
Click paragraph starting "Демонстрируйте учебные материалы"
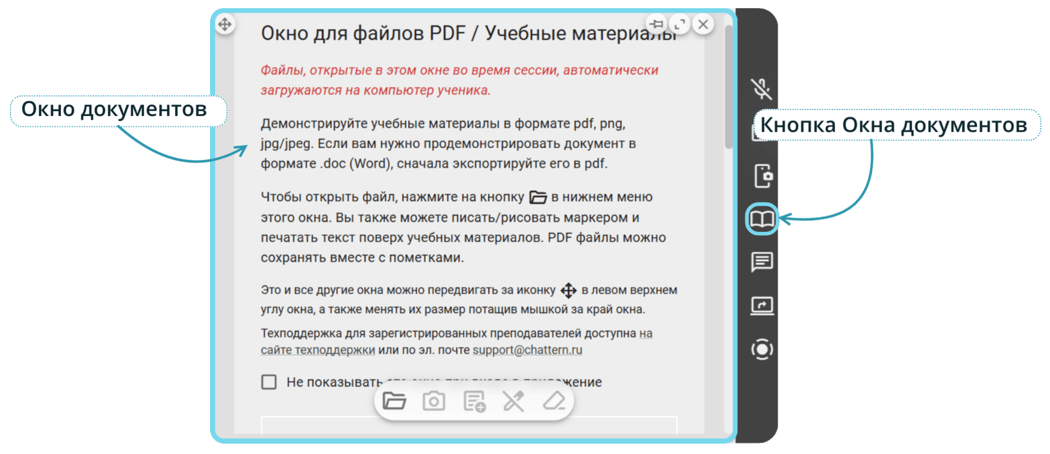pyautogui.click(x=448, y=143)
